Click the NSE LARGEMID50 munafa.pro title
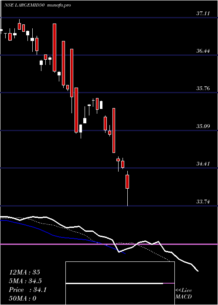Image resolution: width=218 pixels, height=305 pixels. [38, 5]
